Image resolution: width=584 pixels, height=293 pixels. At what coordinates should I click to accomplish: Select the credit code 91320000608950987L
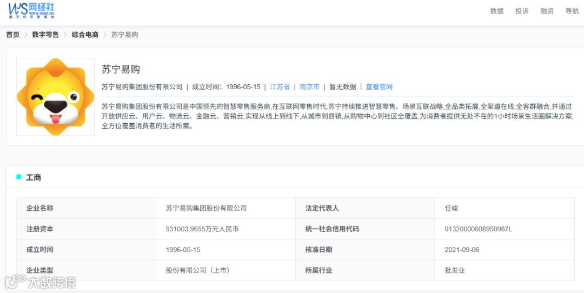pos(478,229)
